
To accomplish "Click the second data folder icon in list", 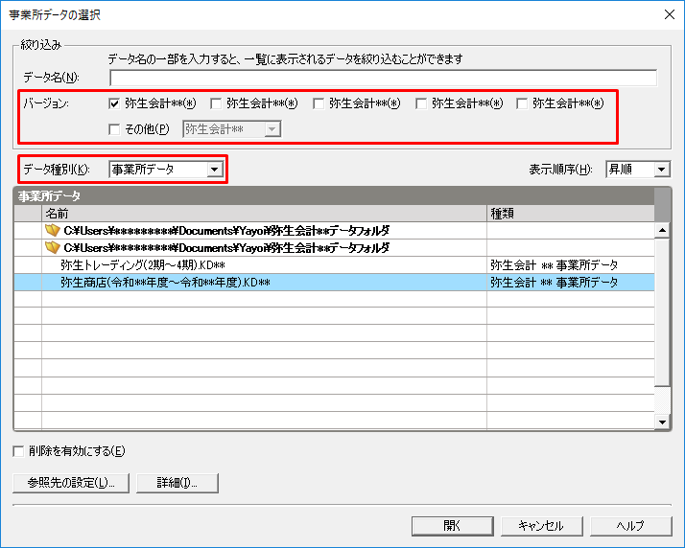I will pyautogui.click(x=53, y=247).
